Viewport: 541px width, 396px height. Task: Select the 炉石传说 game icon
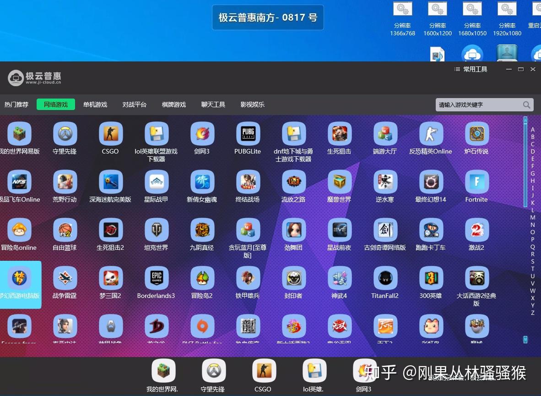(x=476, y=133)
